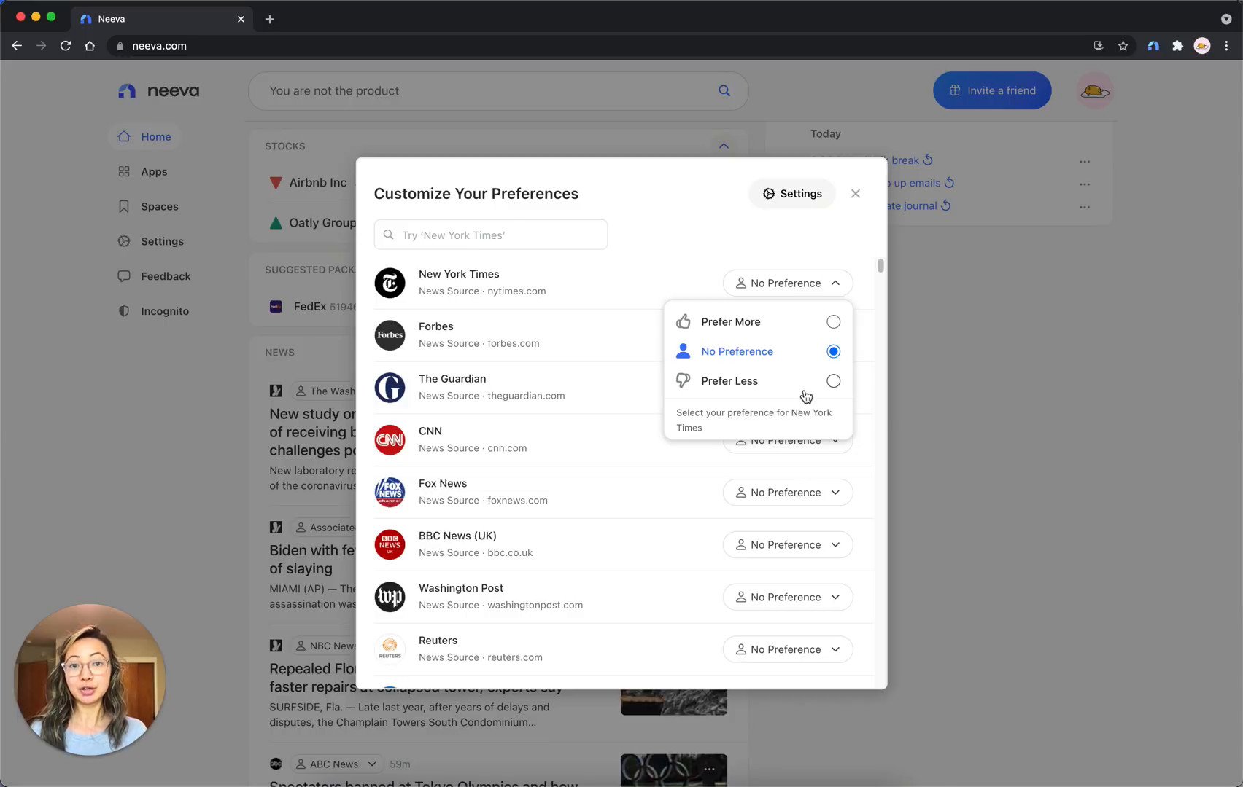Click the Neeva browser tab

[x=163, y=19]
